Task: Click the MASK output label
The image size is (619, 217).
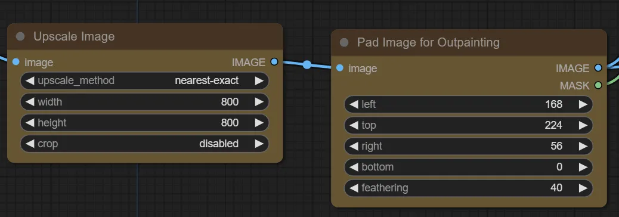Action: (575, 85)
